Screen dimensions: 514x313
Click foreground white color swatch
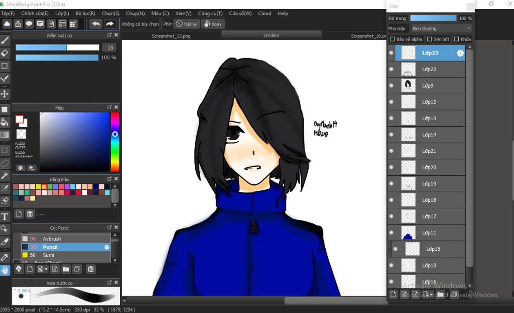[20, 119]
